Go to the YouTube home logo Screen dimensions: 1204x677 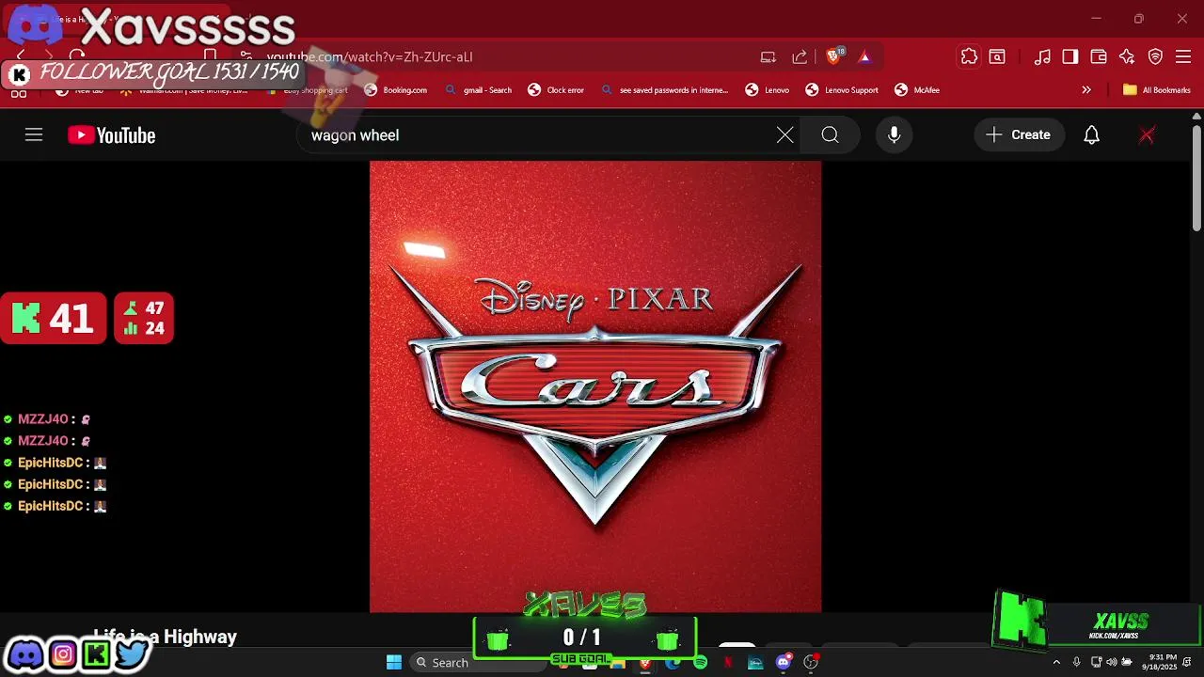click(111, 135)
